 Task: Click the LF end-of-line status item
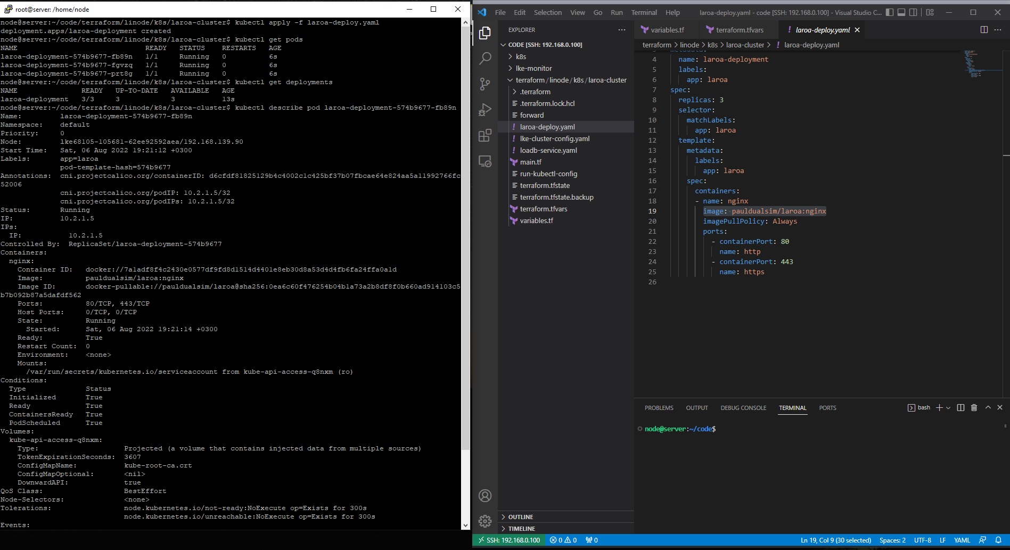[942, 540]
